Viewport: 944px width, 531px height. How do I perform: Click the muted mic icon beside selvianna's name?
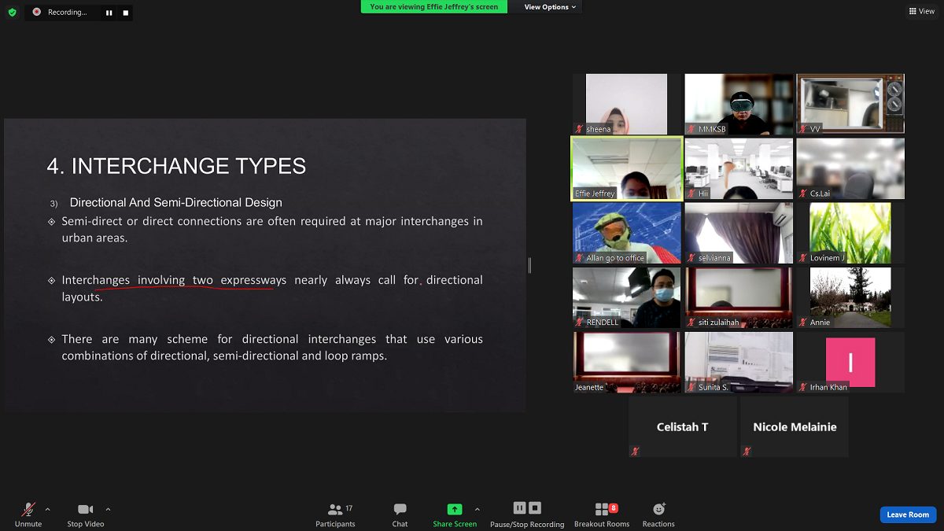pos(691,258)
